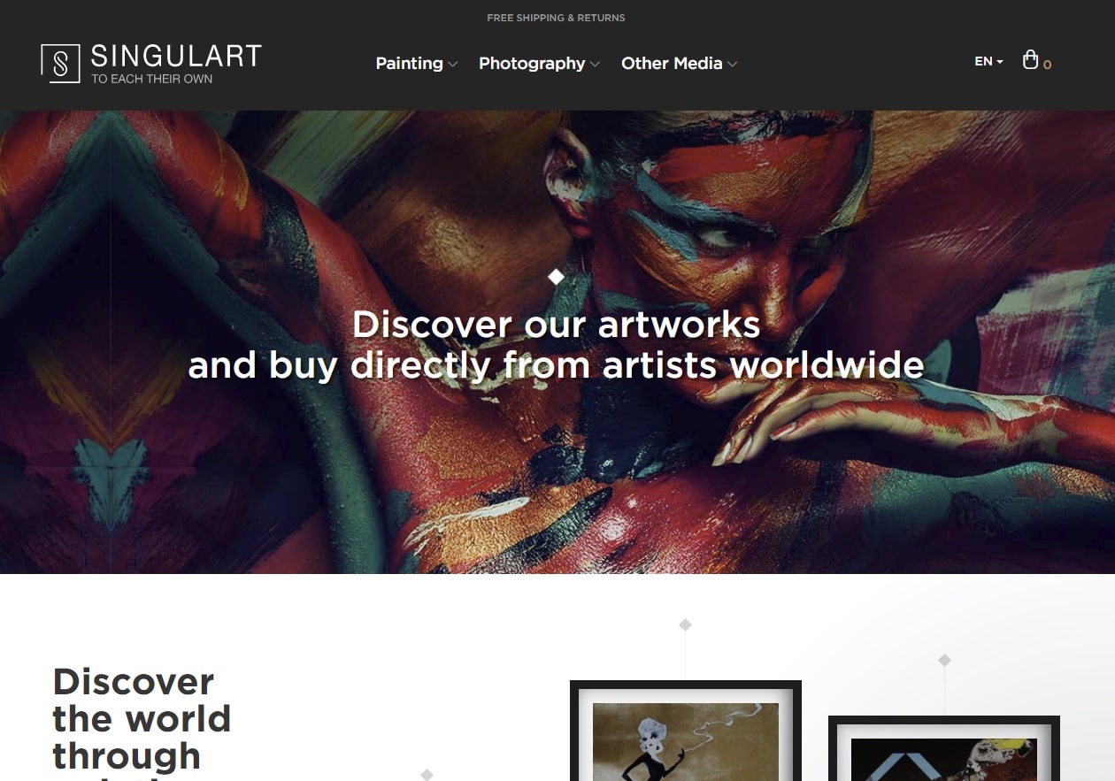This screenshot has width=1115, height=781.
Task: Click the white diamond above hero headline
Action: pyautogui.click(x=556, y=277)
